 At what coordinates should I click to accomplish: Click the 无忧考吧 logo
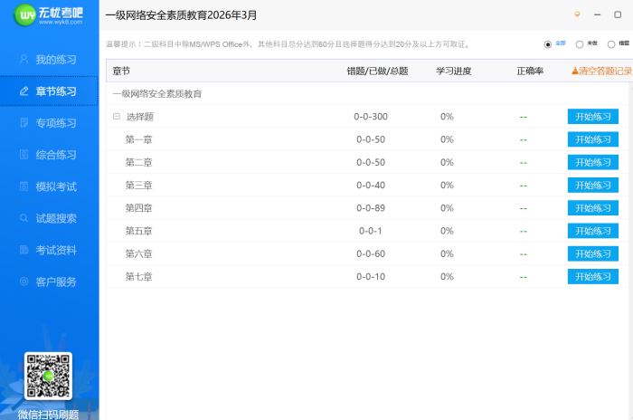click(48, 15)
